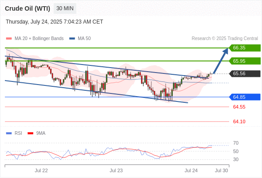Click the Jul 23 date marker
The height and width of the screenshot is (178, 262).
pyautogui.click(x=116, y=170)
